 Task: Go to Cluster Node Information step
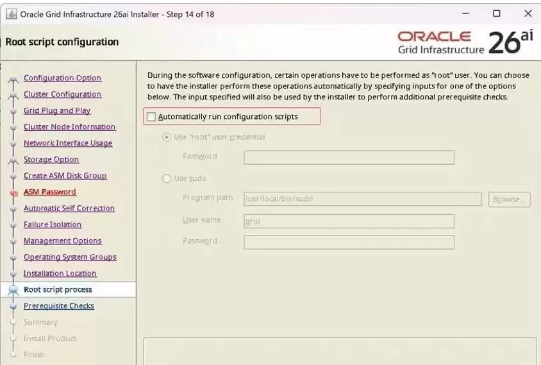tap(69, 127)
